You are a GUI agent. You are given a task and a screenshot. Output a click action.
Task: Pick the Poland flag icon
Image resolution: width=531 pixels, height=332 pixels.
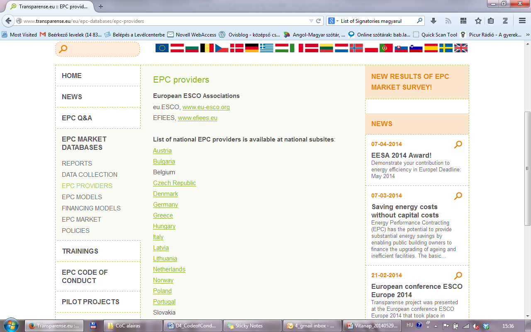coord(371,48)
